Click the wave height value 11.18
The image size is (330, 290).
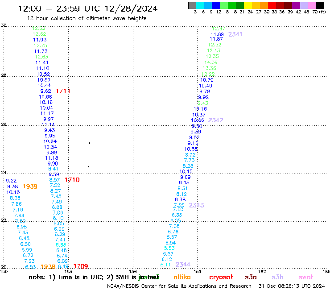[x=52, y=158]
